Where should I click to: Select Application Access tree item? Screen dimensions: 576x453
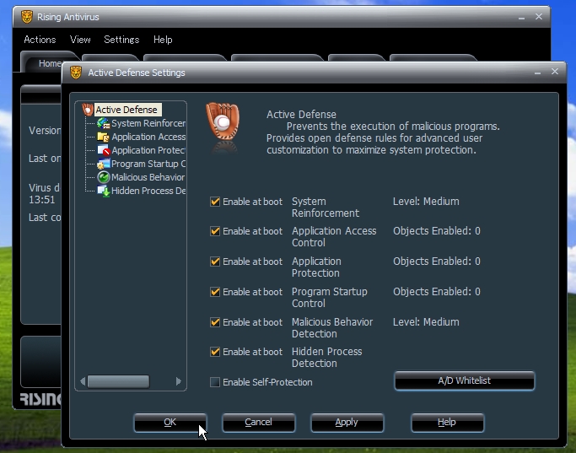pos(148,137)
